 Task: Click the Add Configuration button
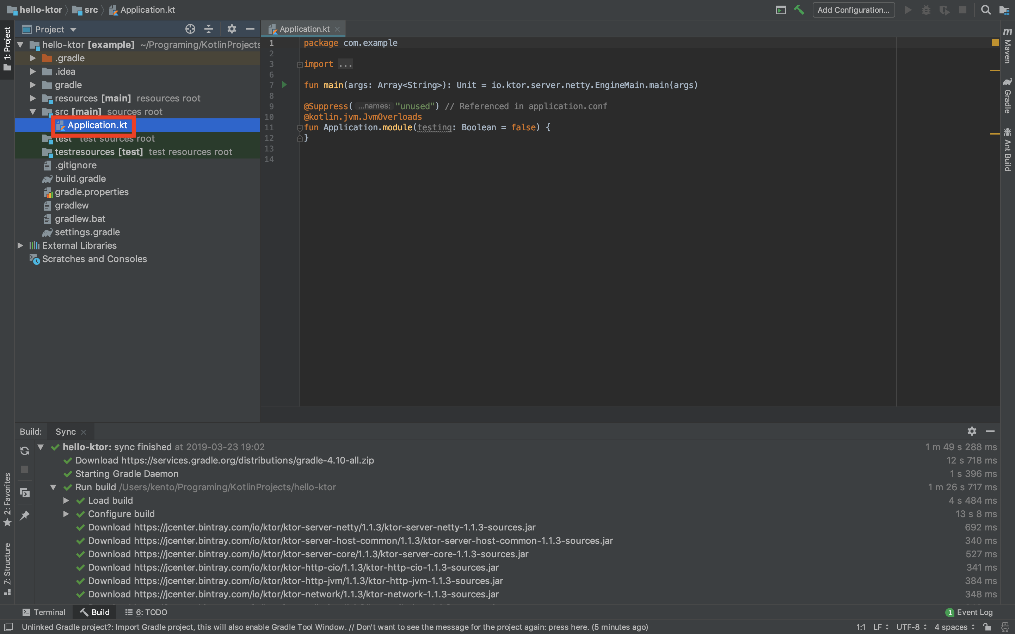pyautogui.click(x=853, y=10)
